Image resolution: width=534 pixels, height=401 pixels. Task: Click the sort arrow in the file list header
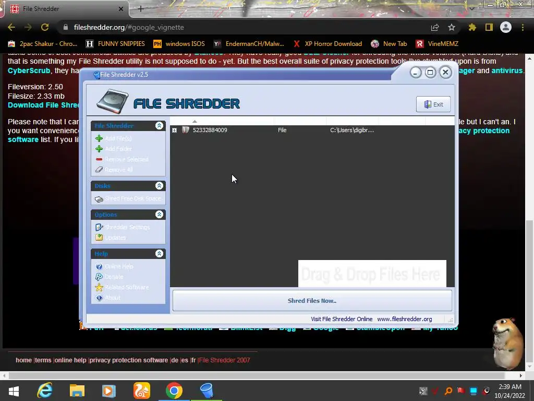(x=195, y=121)
